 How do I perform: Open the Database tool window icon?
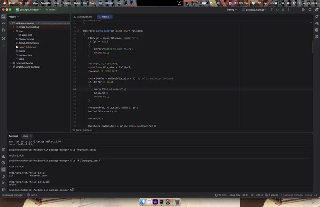click(317, 30)
